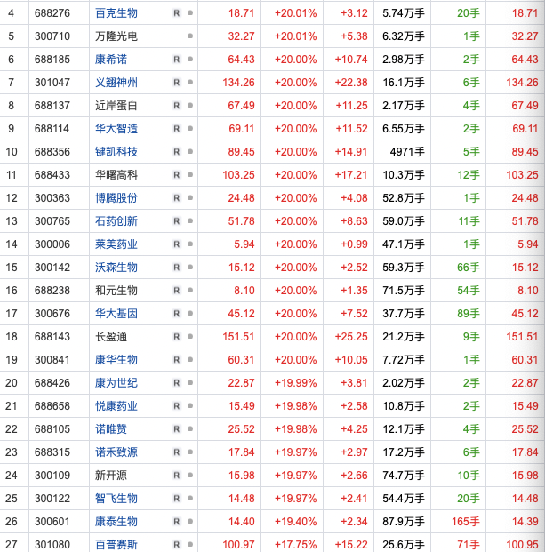Click the R icon next to 百克生物

click(x=176, y=13)
